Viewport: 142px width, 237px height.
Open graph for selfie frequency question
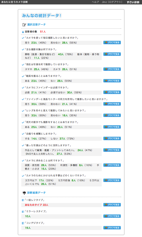112,138
